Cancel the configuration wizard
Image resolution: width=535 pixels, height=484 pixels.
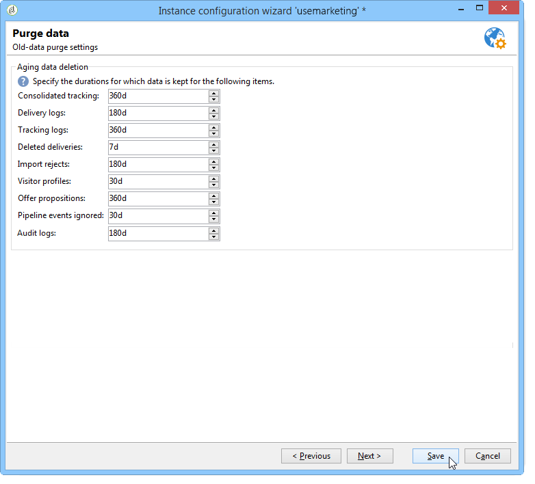point(488,456)
